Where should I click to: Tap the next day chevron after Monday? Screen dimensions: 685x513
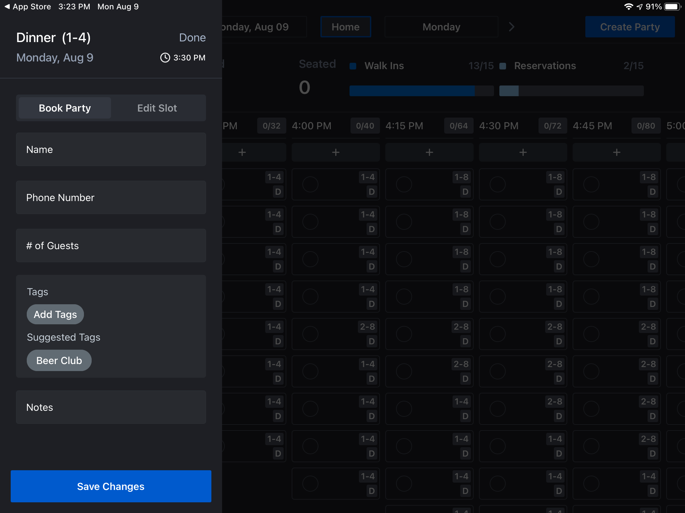(x=511, y=27)
